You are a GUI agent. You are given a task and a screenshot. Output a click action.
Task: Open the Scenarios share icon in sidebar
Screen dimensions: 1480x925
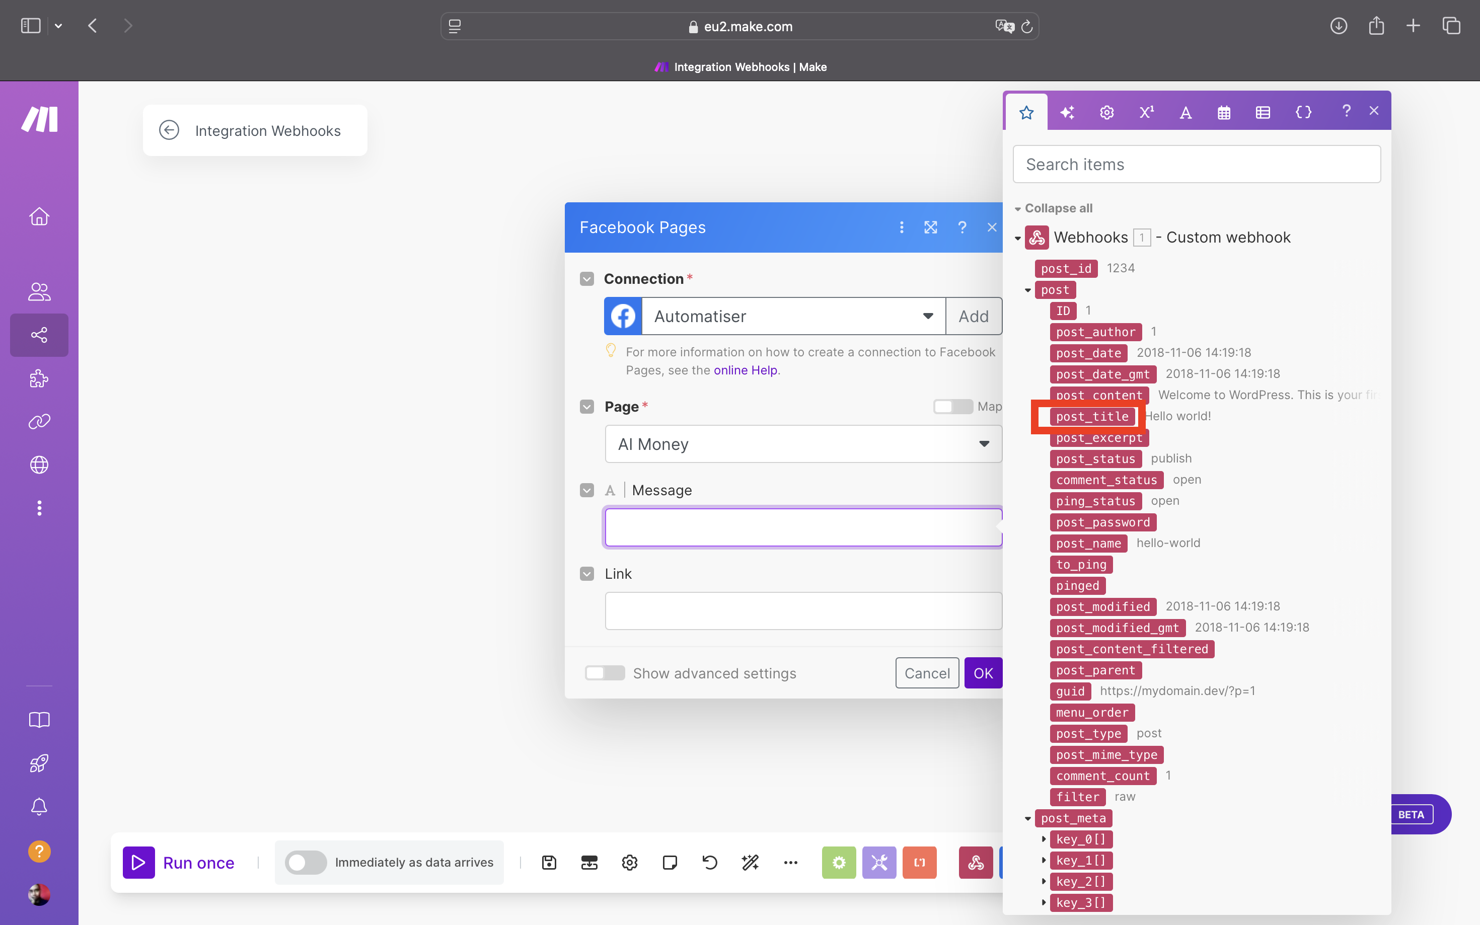[39, 335]
